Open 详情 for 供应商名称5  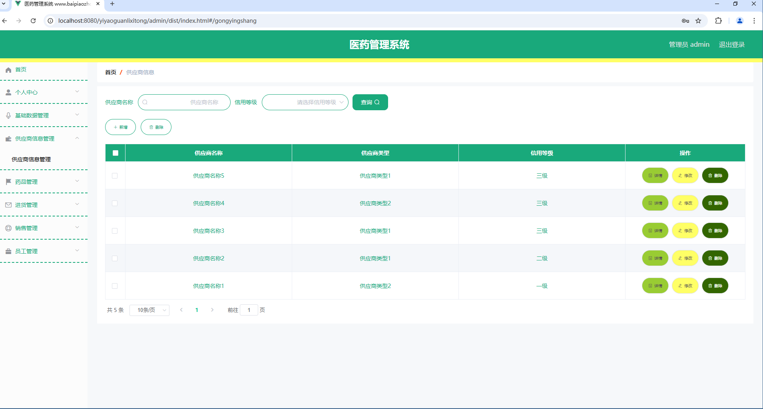(x=655, y=175)
